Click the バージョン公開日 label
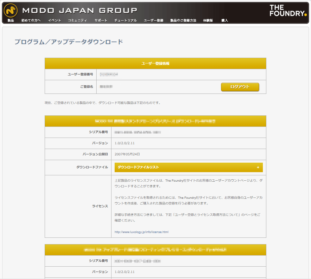311x279 pixels. point(95,154)
